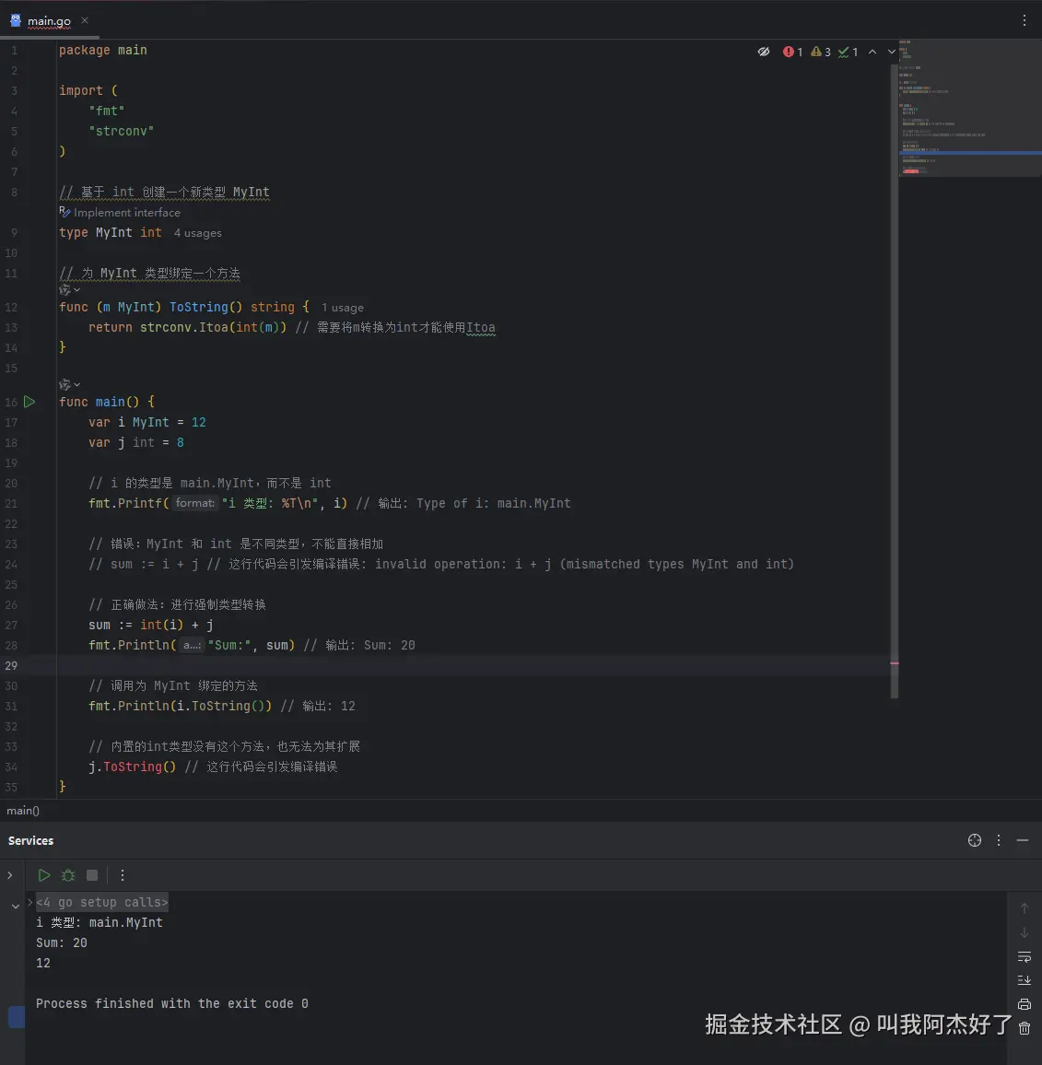Click package main on line 1

[102, 51]
